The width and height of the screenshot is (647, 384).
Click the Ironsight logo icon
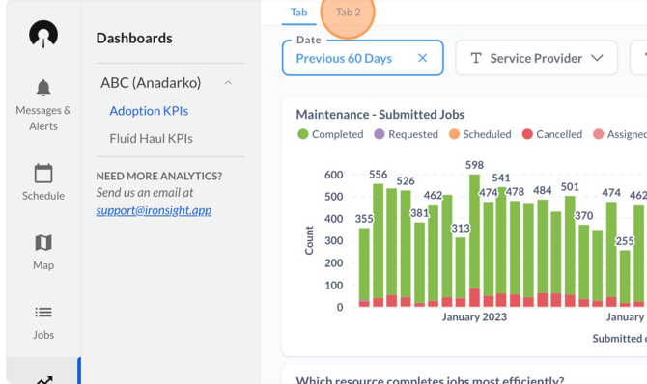(43, 34)
